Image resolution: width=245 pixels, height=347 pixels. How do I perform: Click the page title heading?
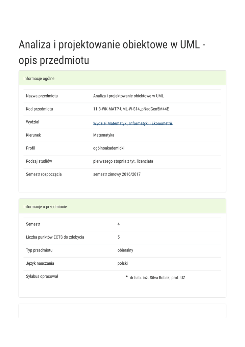tap(112, 52)
